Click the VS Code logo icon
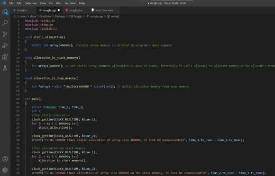This screenshot has width=275, height=176. pos(4,3)
